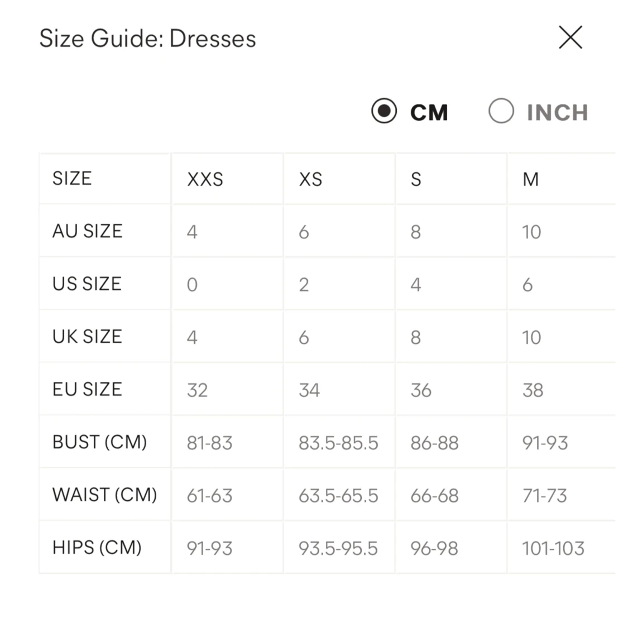Click the XS size column header

pyautogui.click(x=310, y=179)
